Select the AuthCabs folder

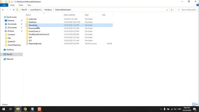point(33,19)
